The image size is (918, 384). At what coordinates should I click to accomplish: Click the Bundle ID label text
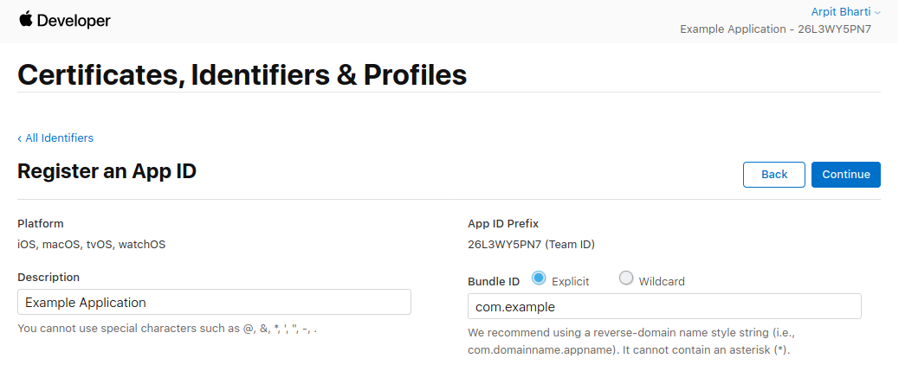[x=494, y=282]
